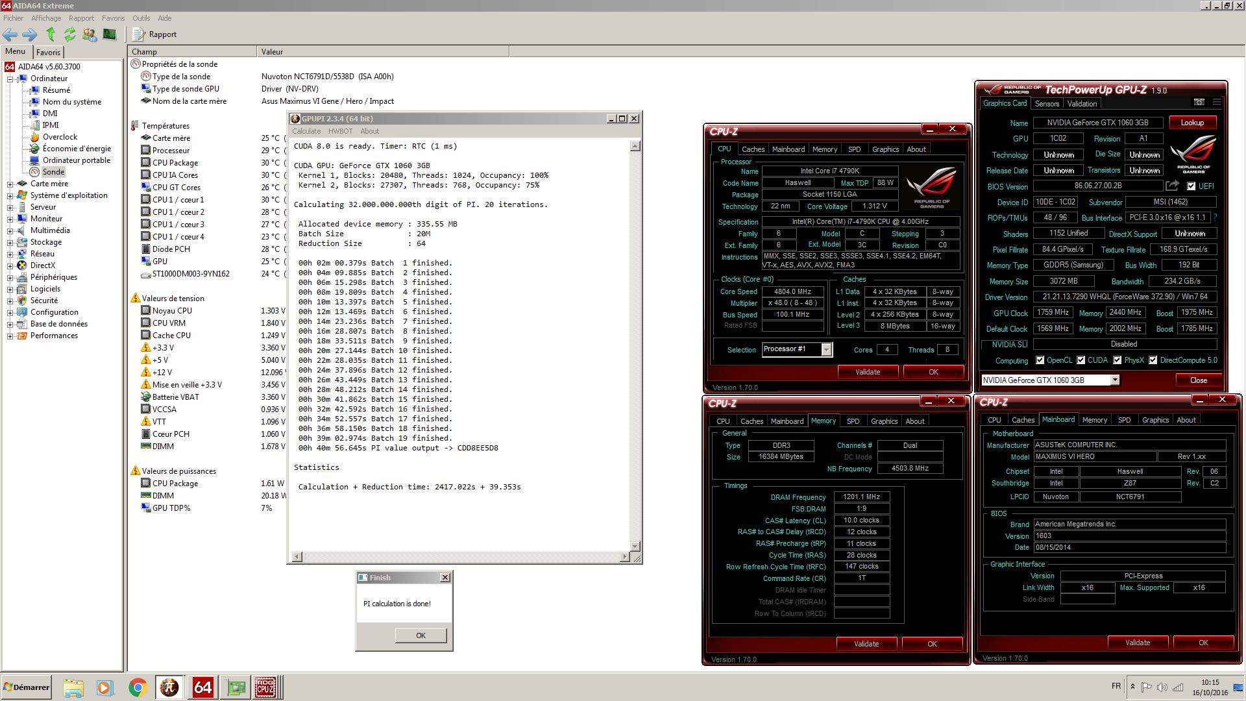Click the Bus Interface question mark
The width and height of the screenshot is (1246, 701).
(1215, 217)
